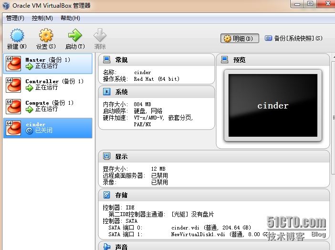Click the New (新建) toolbar icon
Viewport: 335px width, 250px height.
[17, 35]
